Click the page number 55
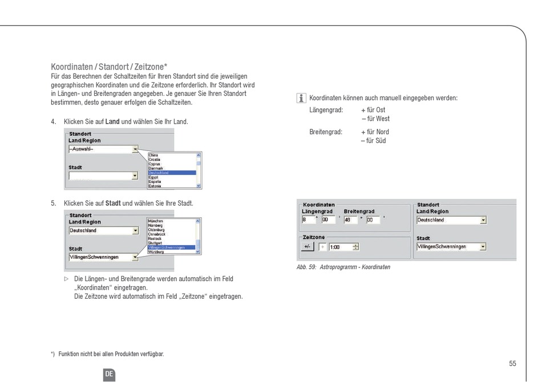542x382 pixels. (512, 363)
